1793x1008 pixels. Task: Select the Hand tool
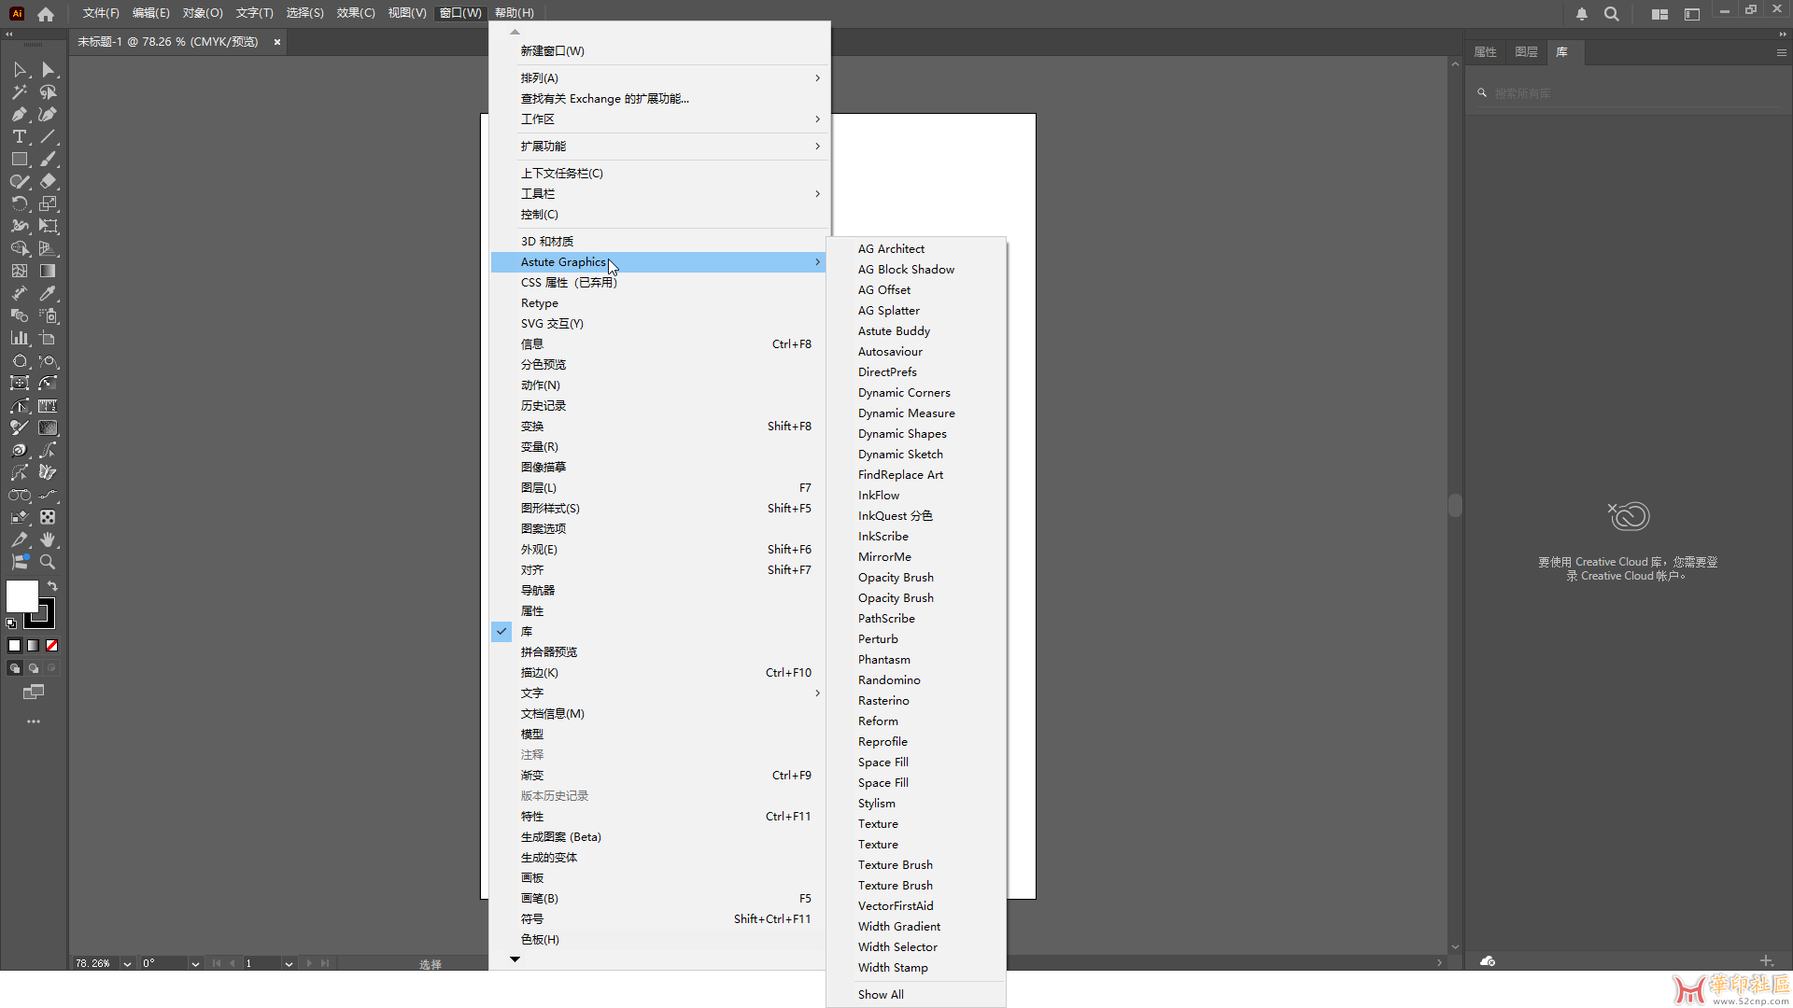click(x=48, y=540)
